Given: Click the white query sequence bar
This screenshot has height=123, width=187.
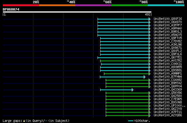Looking at the screenshot, I should coord(77,12).
